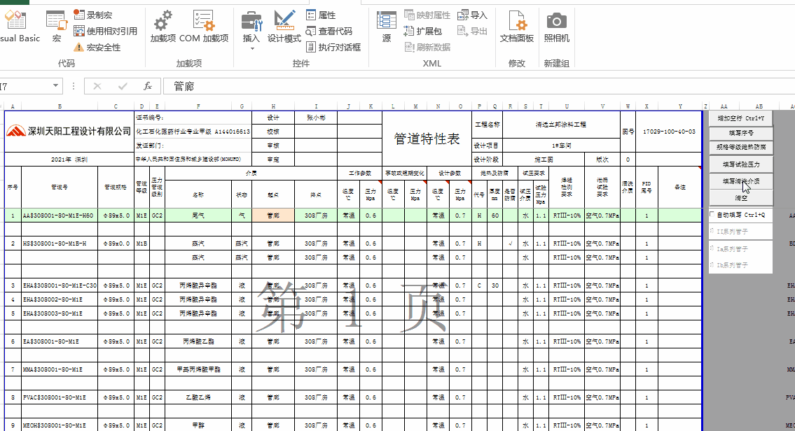Select column header B
795x431 pixels.
point(60,106)
